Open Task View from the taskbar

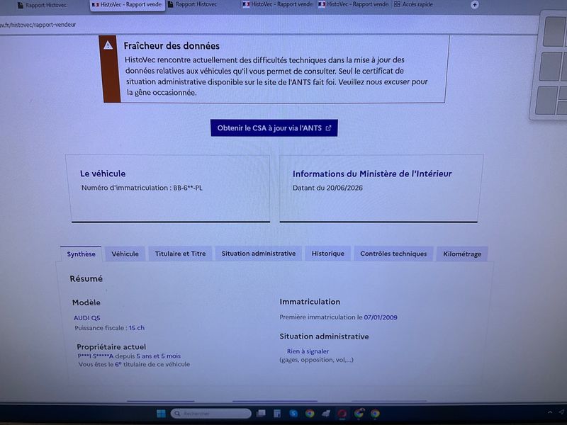pos(261,414)
